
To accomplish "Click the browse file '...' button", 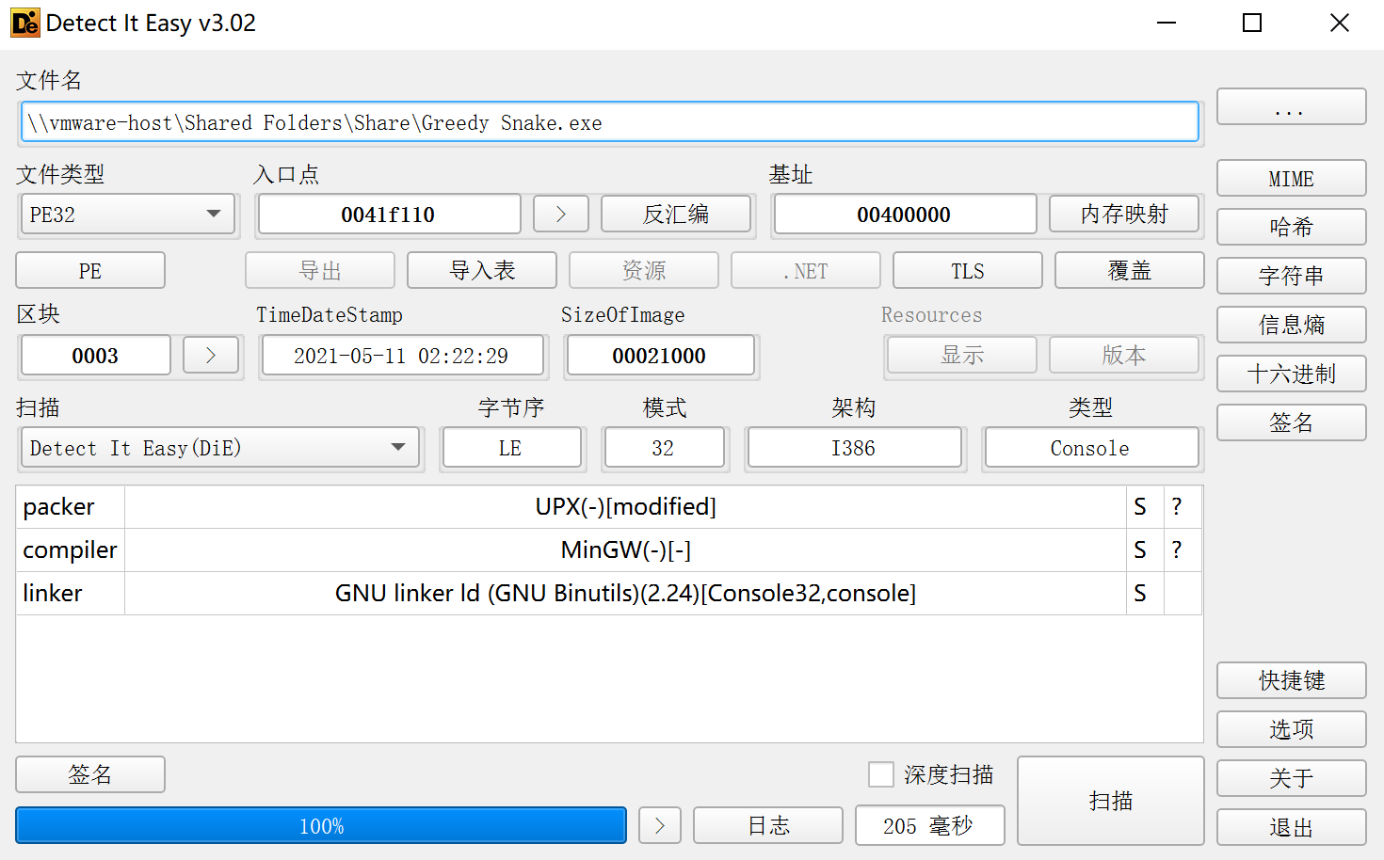I will (x=1291, y=106).
